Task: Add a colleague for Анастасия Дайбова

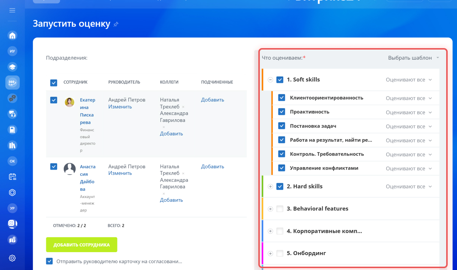Action: coord(171,200)
